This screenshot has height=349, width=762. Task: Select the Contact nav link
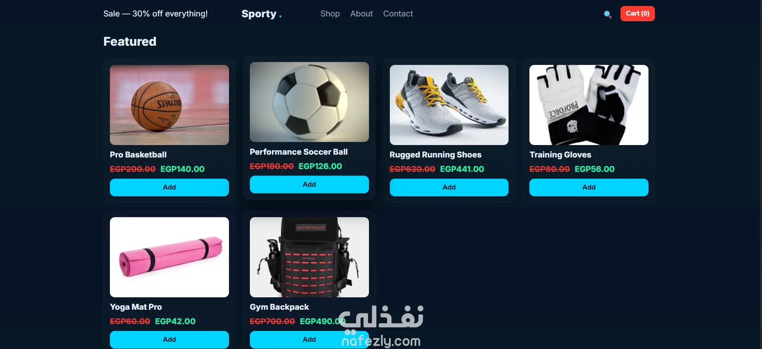click(x=398, y=14)
